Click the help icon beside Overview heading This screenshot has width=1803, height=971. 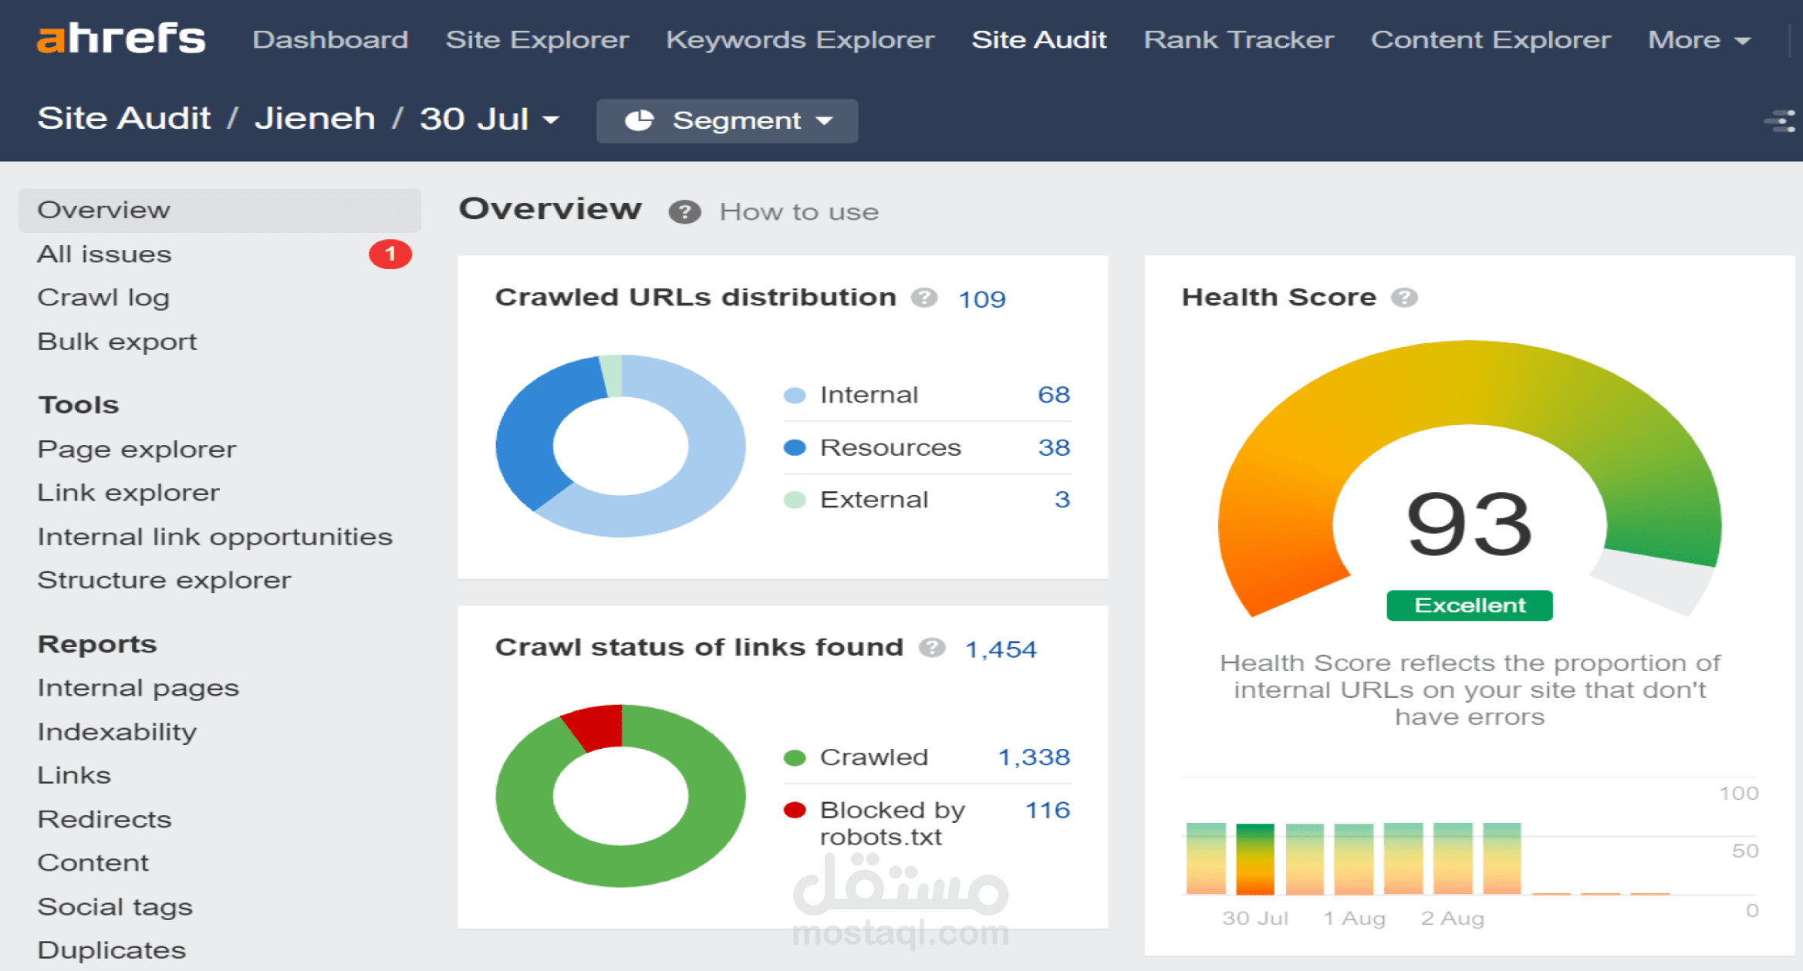tap(684, 211)
